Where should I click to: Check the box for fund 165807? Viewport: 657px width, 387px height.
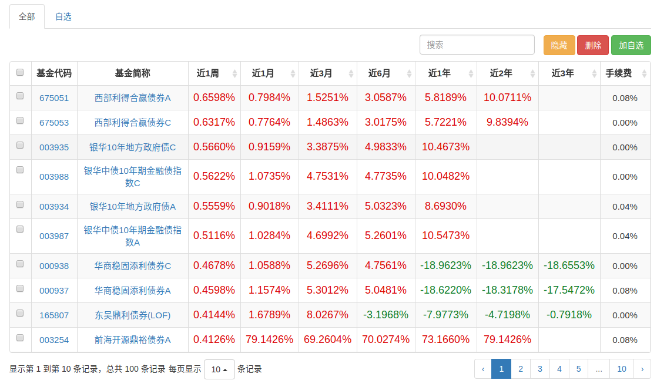tap(20, 313)
